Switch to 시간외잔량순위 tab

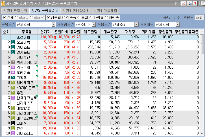(x=15, y=11)
